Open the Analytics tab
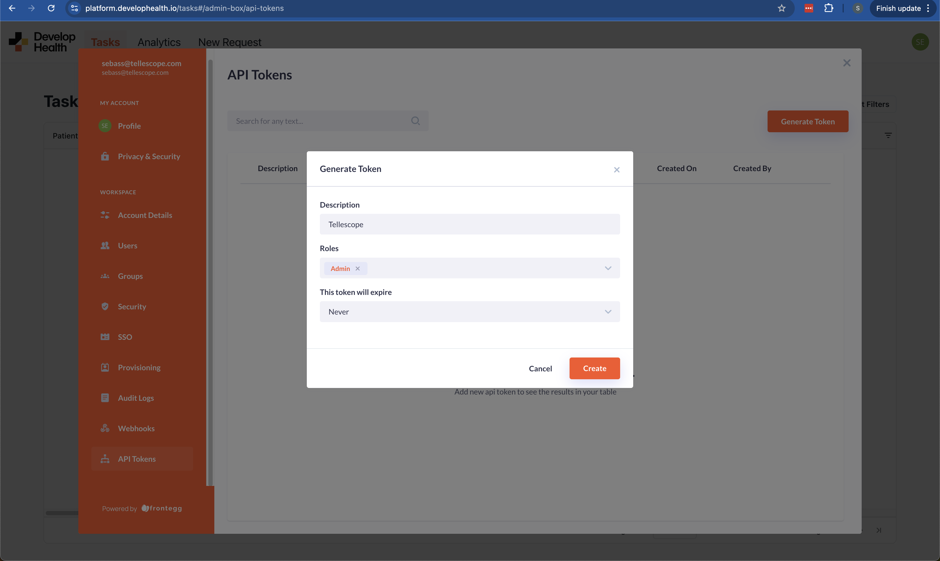940x561 pixels. [159, 42]
